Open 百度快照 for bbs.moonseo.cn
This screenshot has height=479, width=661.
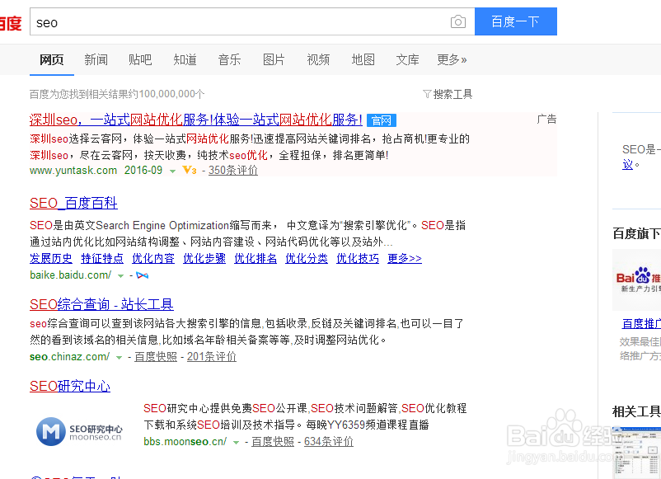[273, 441]
